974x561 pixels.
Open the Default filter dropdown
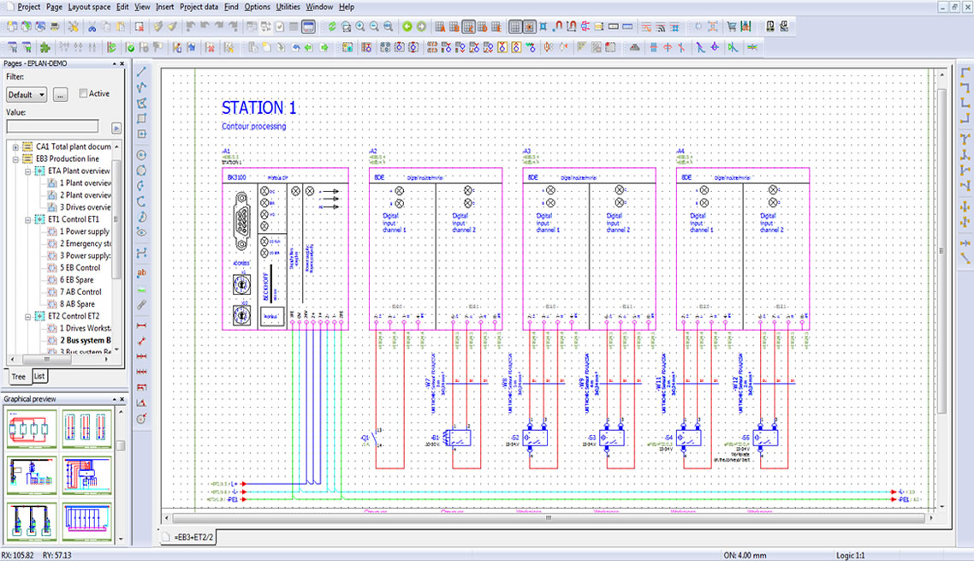pos(27,94)
